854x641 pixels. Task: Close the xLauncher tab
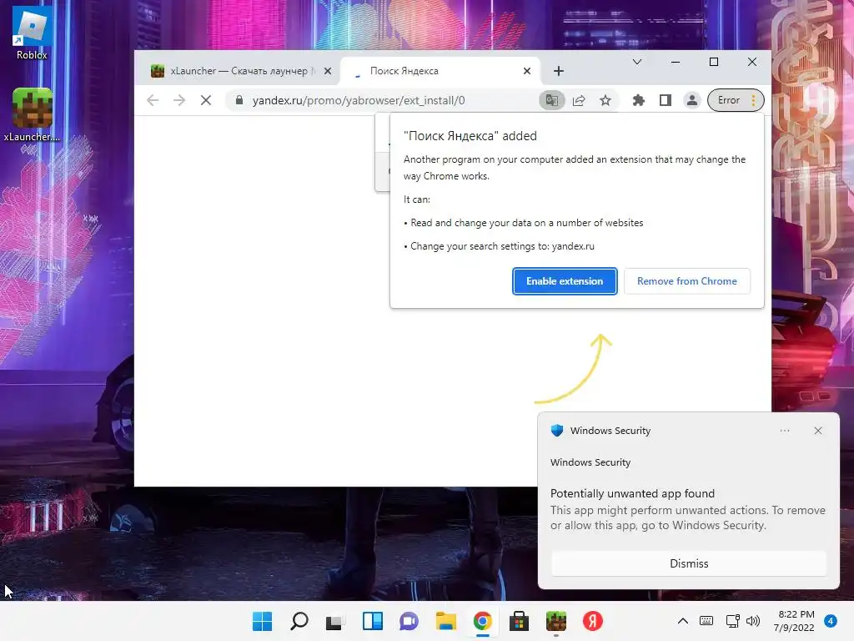(327, 71)
